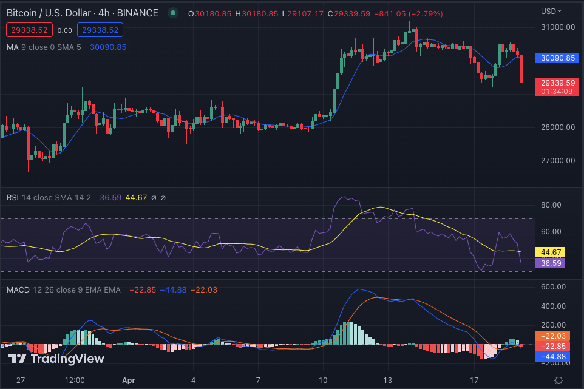Select the Bitcoin / U.S. Dollar symbol title
The width and height of the screenshot is (584, 389).
pyautogui.click(x=83, y=13)
